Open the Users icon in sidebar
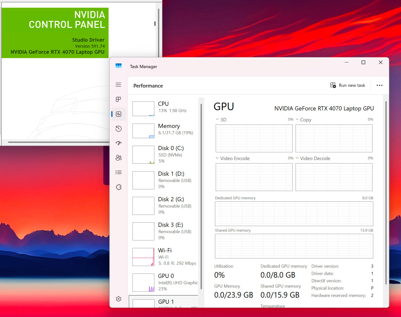The height and width of the screenshot is (317, 401). coord(119,158)
